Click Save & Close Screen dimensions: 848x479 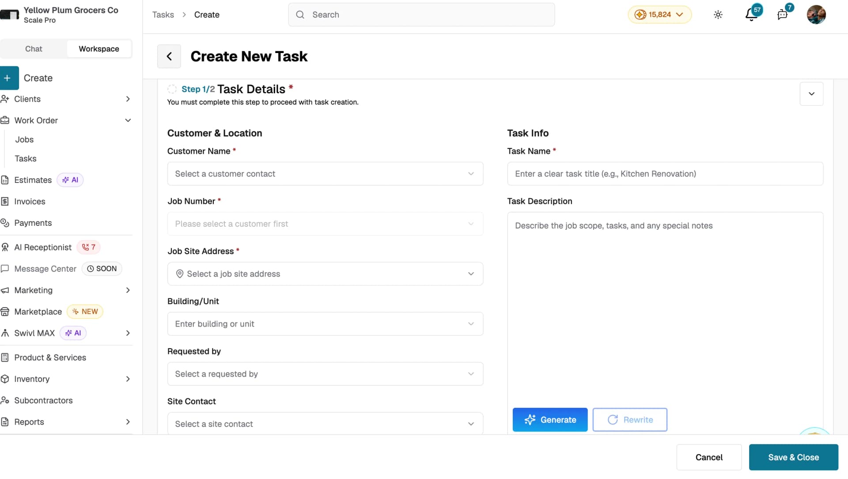pyautogui.click(x=793, y=457)
